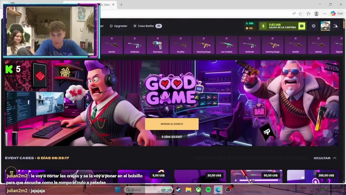346x195 pixels.
Task: Open OBS Studio from the taskbar
Action: (228, 190)
